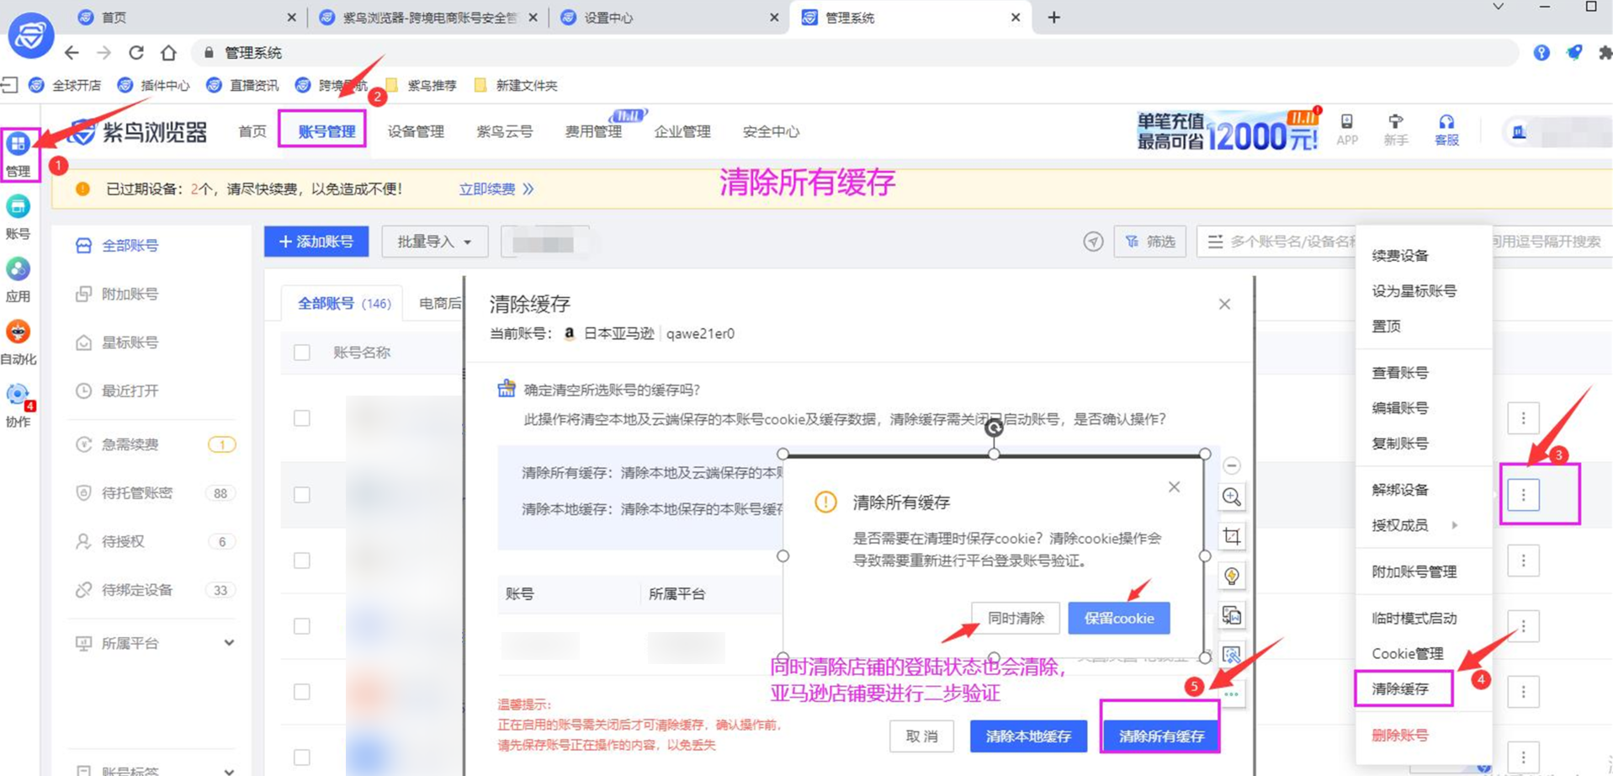Check the second account row checkbox
Screen dimensions: 1613x776
[302, 495]
